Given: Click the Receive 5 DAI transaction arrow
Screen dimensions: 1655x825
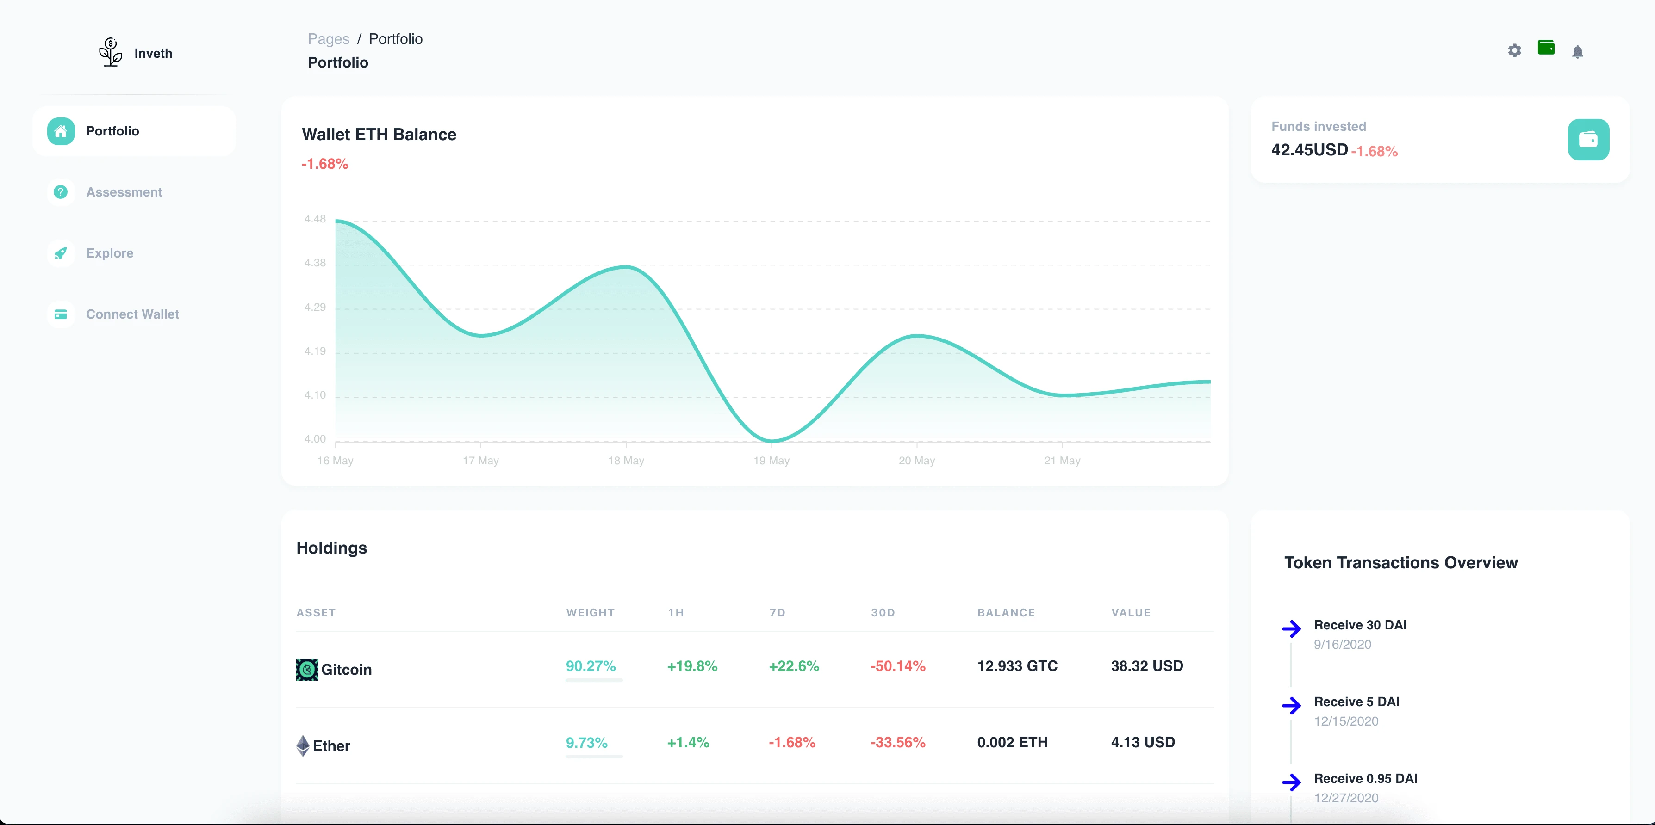Looking at the screenshot, I should pyautogui.click(x=1291, y=705).
